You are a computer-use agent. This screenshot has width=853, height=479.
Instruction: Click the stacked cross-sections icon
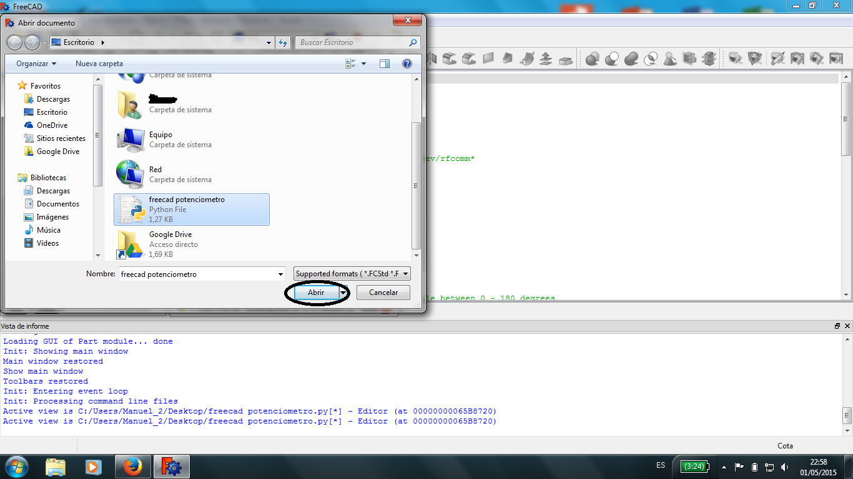[709, 59]
